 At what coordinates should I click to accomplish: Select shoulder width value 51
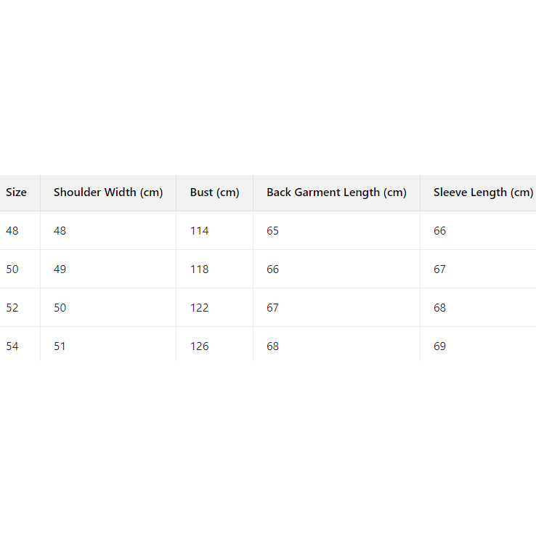pyautogui.click(x=60, y=346)
